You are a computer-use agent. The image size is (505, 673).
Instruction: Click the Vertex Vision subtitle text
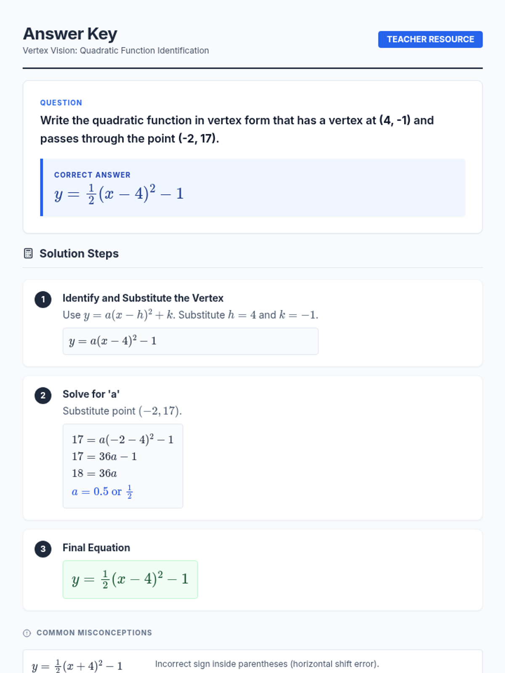pos(116,50)
